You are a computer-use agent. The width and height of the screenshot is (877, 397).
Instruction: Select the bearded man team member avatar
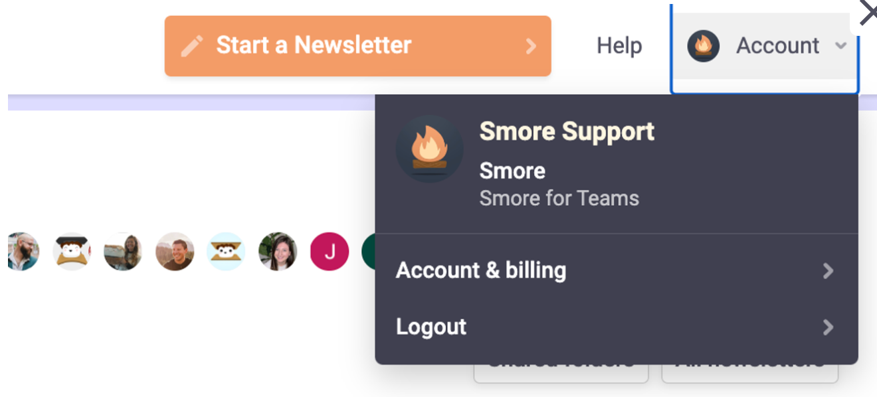23,252
